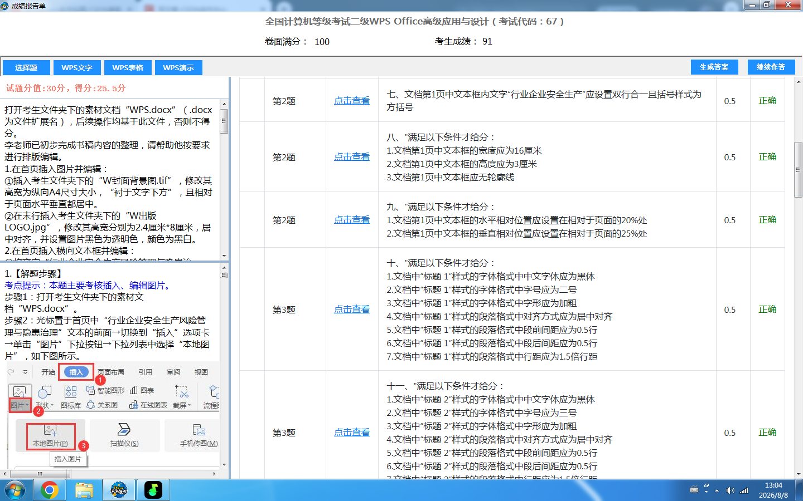Click the 0.5 score in item 七 row
Viewport: 803px width, 501px height.
tap(730, 101)
